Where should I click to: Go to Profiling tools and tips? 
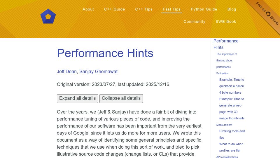click(232, 134)
